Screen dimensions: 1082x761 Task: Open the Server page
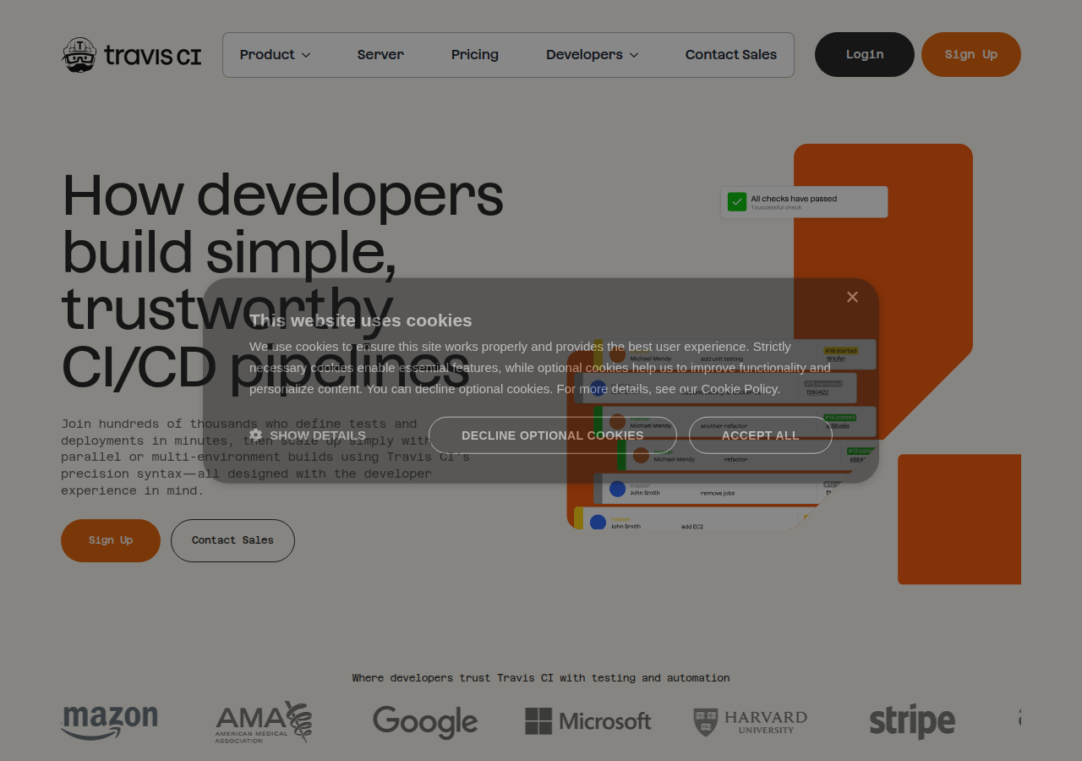click(380, 55)
